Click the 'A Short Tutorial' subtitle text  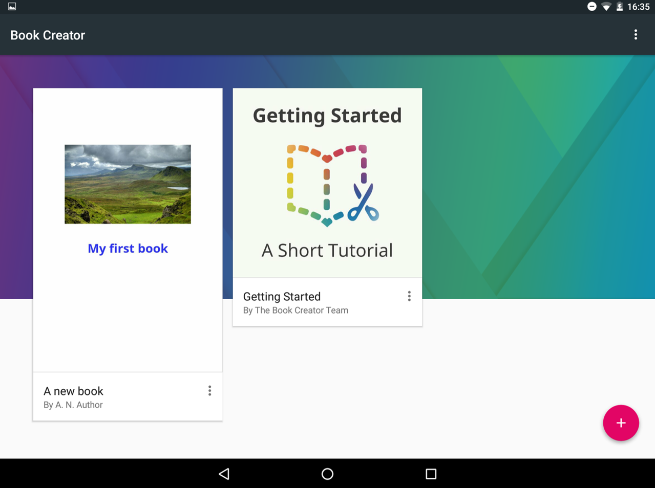tap(327, 250)
